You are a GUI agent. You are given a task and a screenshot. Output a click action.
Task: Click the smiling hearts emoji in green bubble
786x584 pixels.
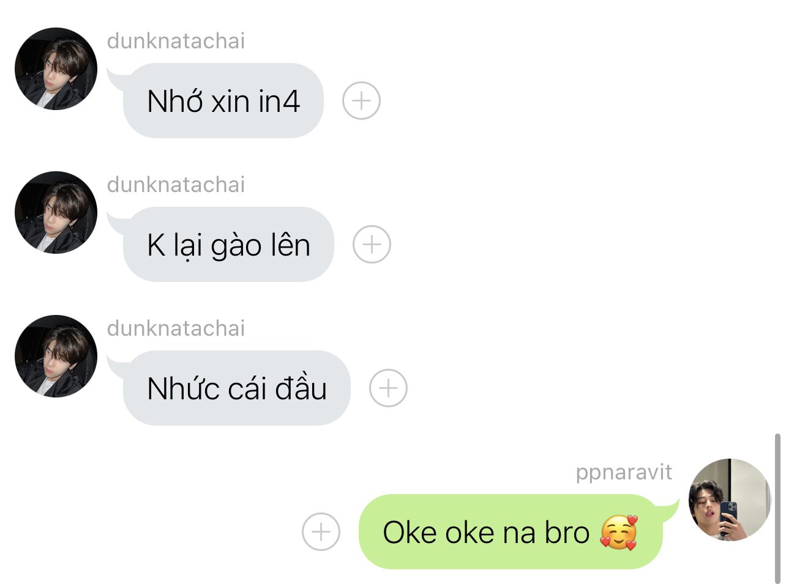(x=619, y=532)
